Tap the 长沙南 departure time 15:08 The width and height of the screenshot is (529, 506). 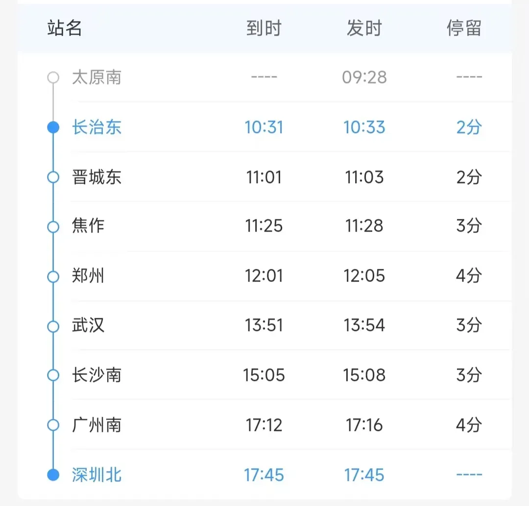[x=364, y=375]
